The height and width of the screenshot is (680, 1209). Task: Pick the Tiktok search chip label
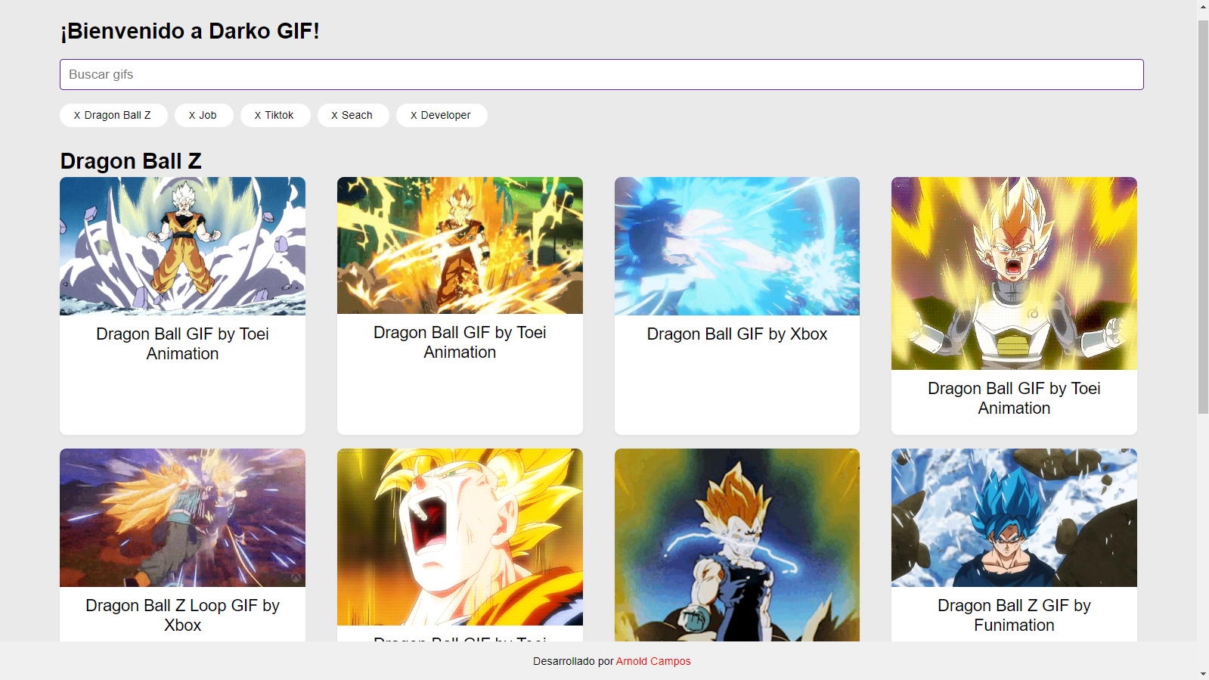[279, 116]
